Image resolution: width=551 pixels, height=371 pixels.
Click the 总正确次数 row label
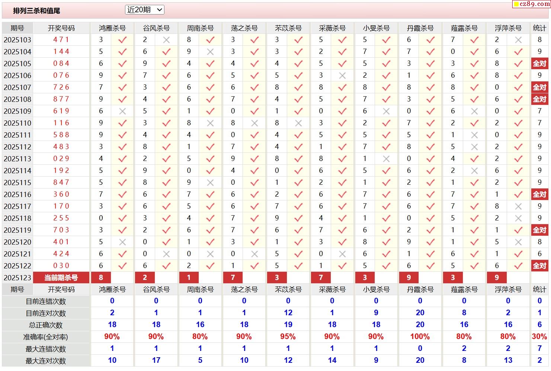coord(46,325)
